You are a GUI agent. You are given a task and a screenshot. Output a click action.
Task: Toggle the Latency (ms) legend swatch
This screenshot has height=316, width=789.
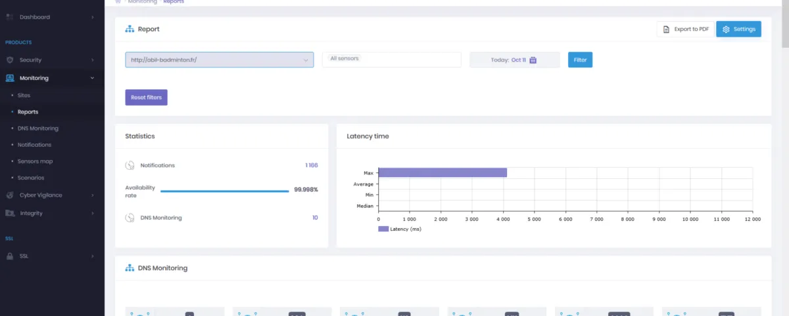tap(383, 229)
